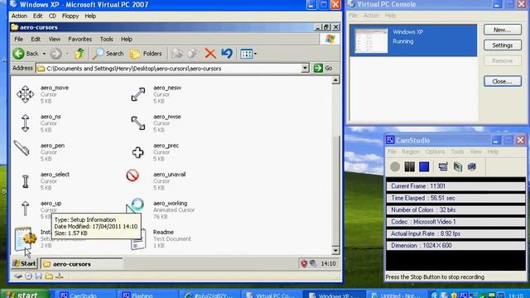Click CamStudio toggle view icon
Screen dimensions: 530x298
click(443, 166)
